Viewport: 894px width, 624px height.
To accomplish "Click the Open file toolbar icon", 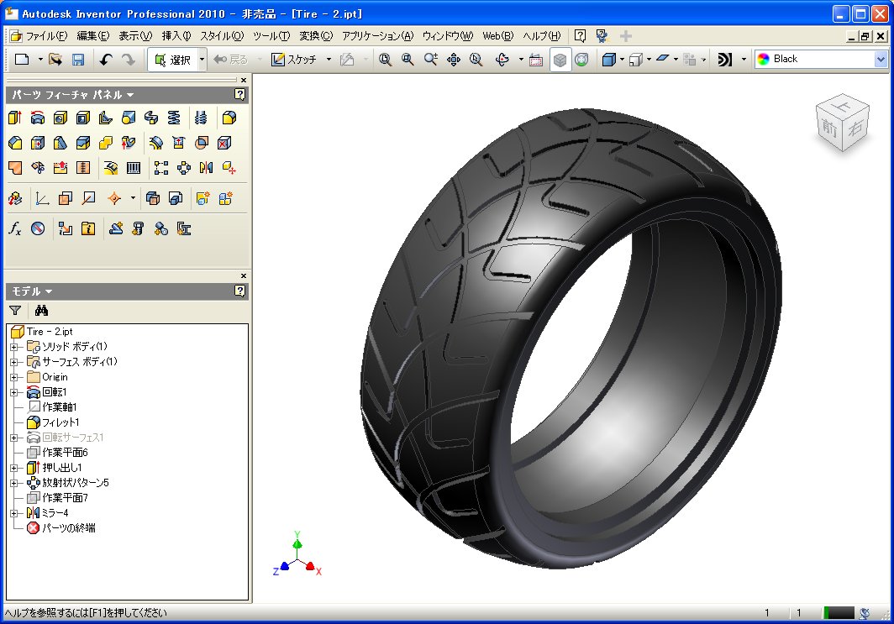I will pos(55,60).
